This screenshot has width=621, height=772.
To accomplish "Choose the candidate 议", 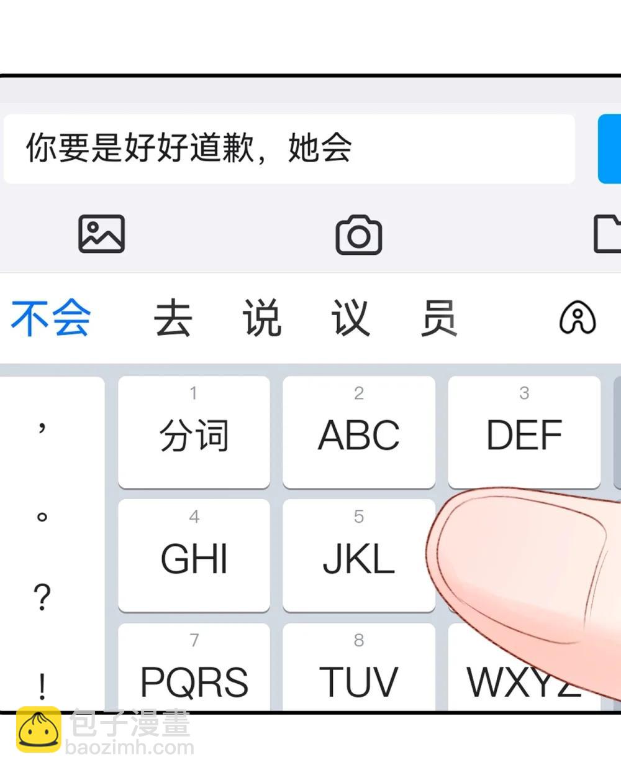I will pos(350,318).
